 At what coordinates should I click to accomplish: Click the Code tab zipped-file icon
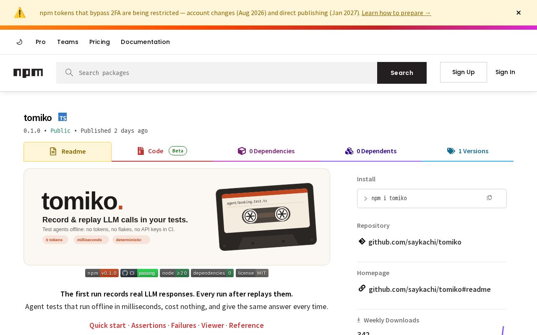click(x=141, y=151)
